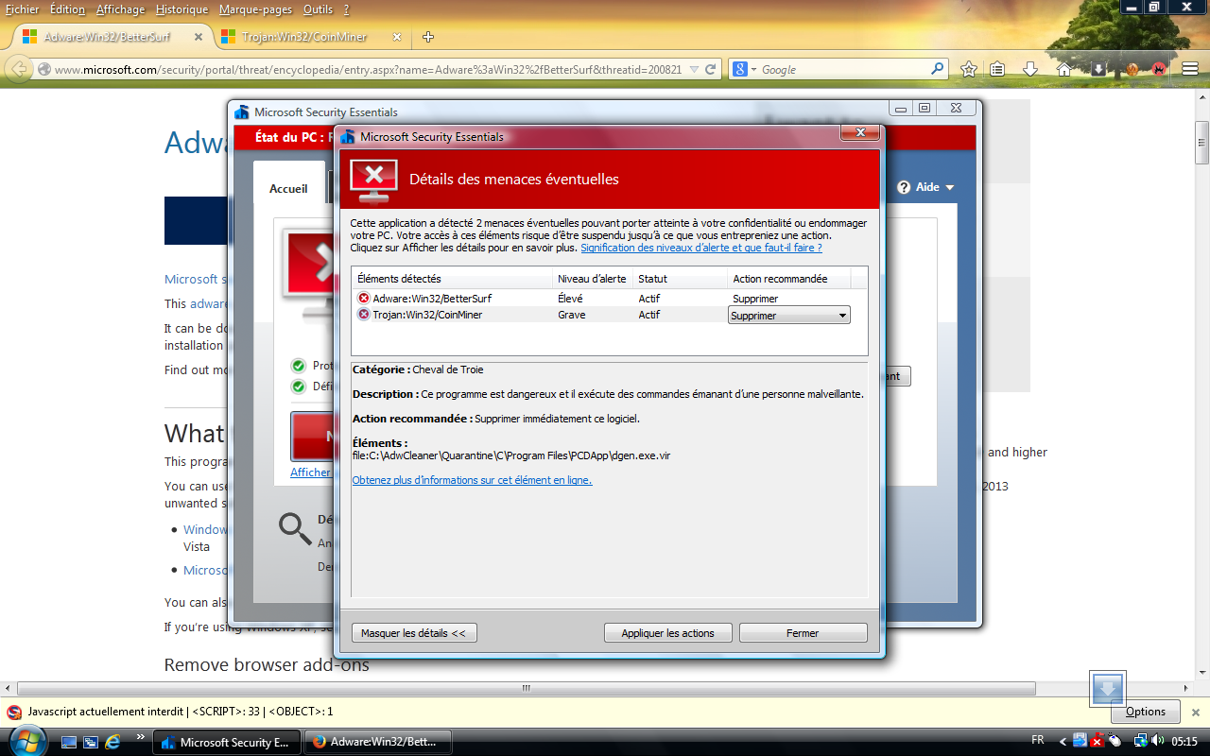
Task: Switch to Microsoft Security Essentials taskbar button
Action: click(227, 742)
